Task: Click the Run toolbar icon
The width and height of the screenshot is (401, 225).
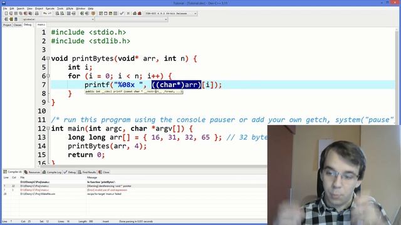Action: click(106, 13)
